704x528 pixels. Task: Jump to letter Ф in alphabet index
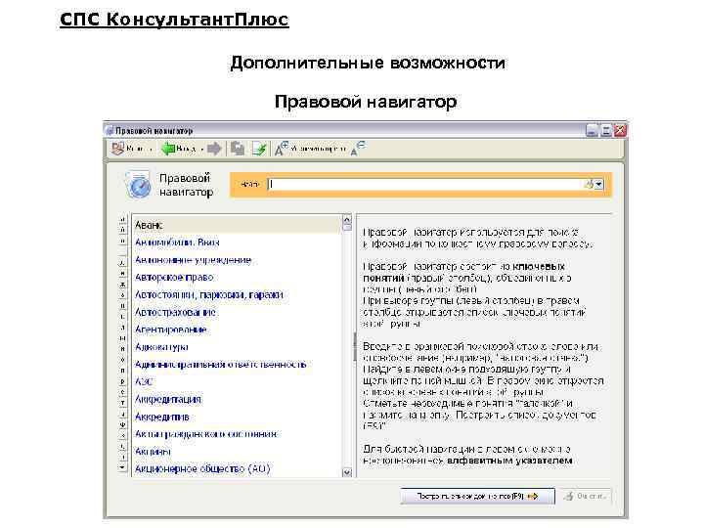click(122, 424)
